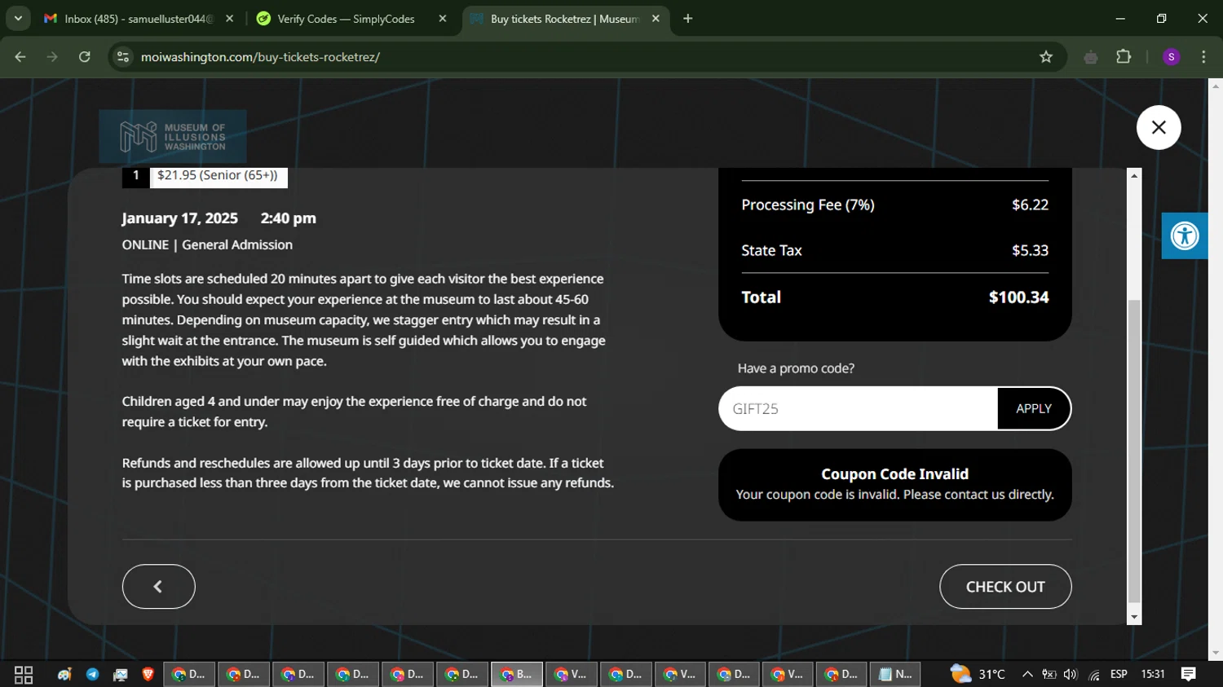View site information icon in address bar
This screenshot has height=687, width=1223.
click(122, 57)
